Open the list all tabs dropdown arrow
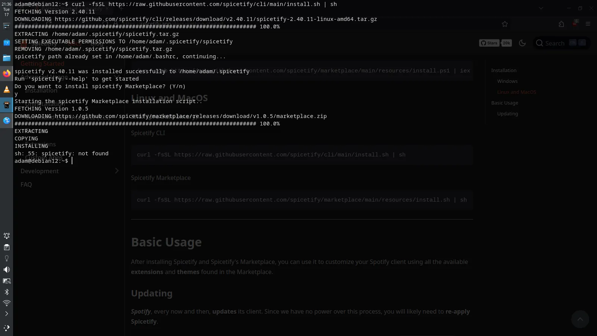 541,8
